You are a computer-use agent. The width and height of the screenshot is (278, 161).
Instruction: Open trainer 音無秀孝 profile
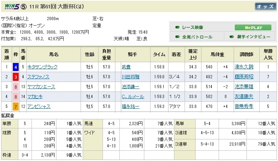tap(244, 106)
